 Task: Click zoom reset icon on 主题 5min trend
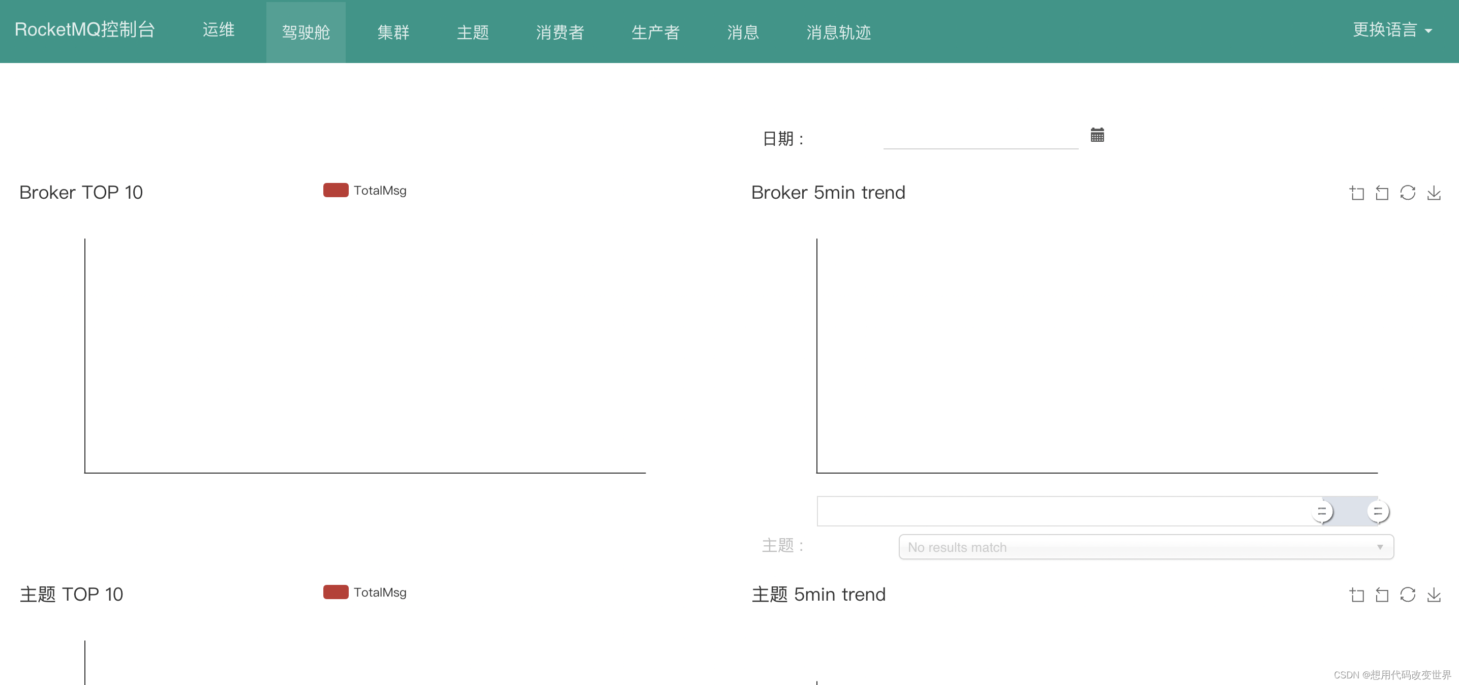(x=1382, y=595)
